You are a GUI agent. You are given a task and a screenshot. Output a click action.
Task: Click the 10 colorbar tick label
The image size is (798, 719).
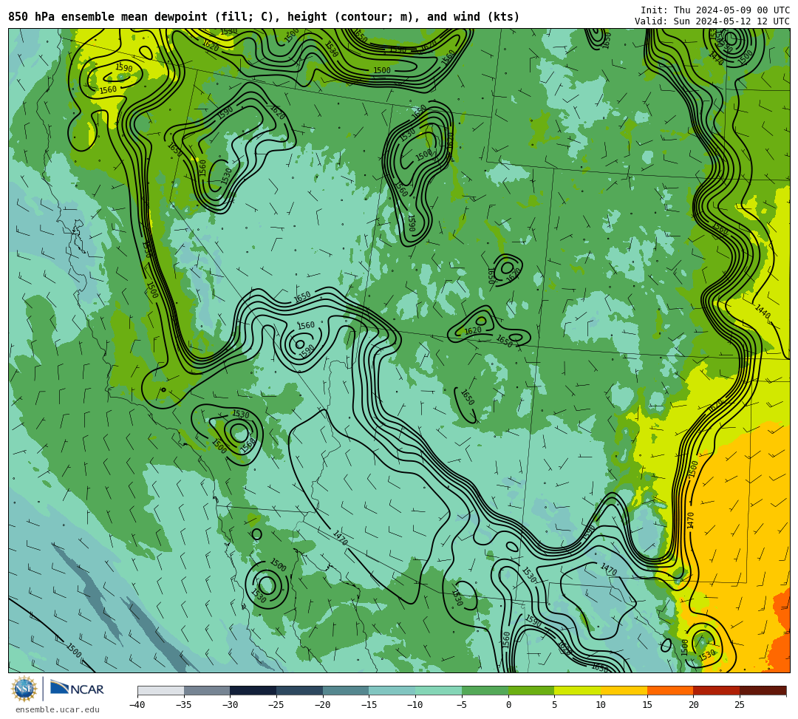coord(601,705)
